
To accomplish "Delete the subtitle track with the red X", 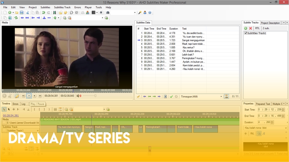I will pyautogui.click(x=250, y=28).
